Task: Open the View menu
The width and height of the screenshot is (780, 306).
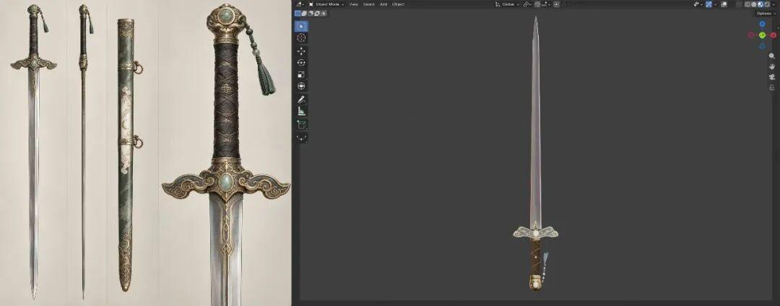Action: coord(354,4)
